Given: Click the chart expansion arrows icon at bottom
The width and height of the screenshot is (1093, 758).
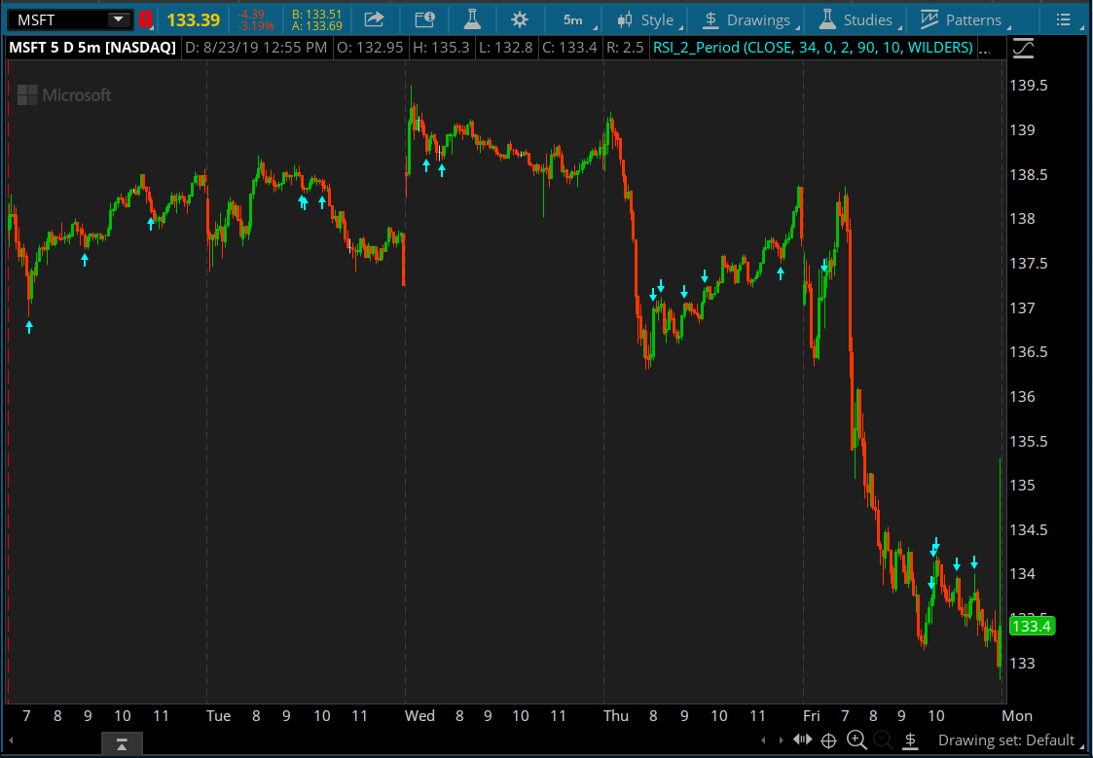Looking at the screenshot, I should coord(802,740).
